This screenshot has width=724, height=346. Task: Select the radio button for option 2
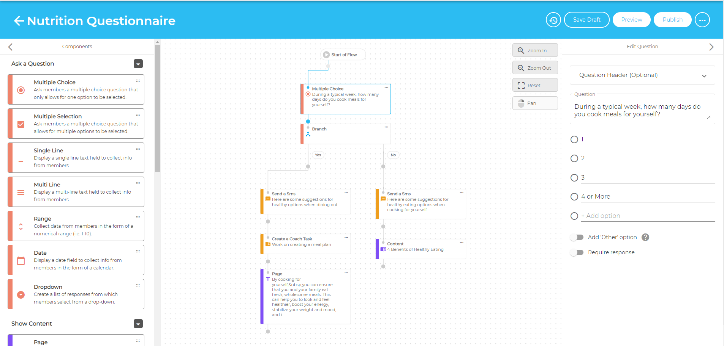click(x=574, y=158)
